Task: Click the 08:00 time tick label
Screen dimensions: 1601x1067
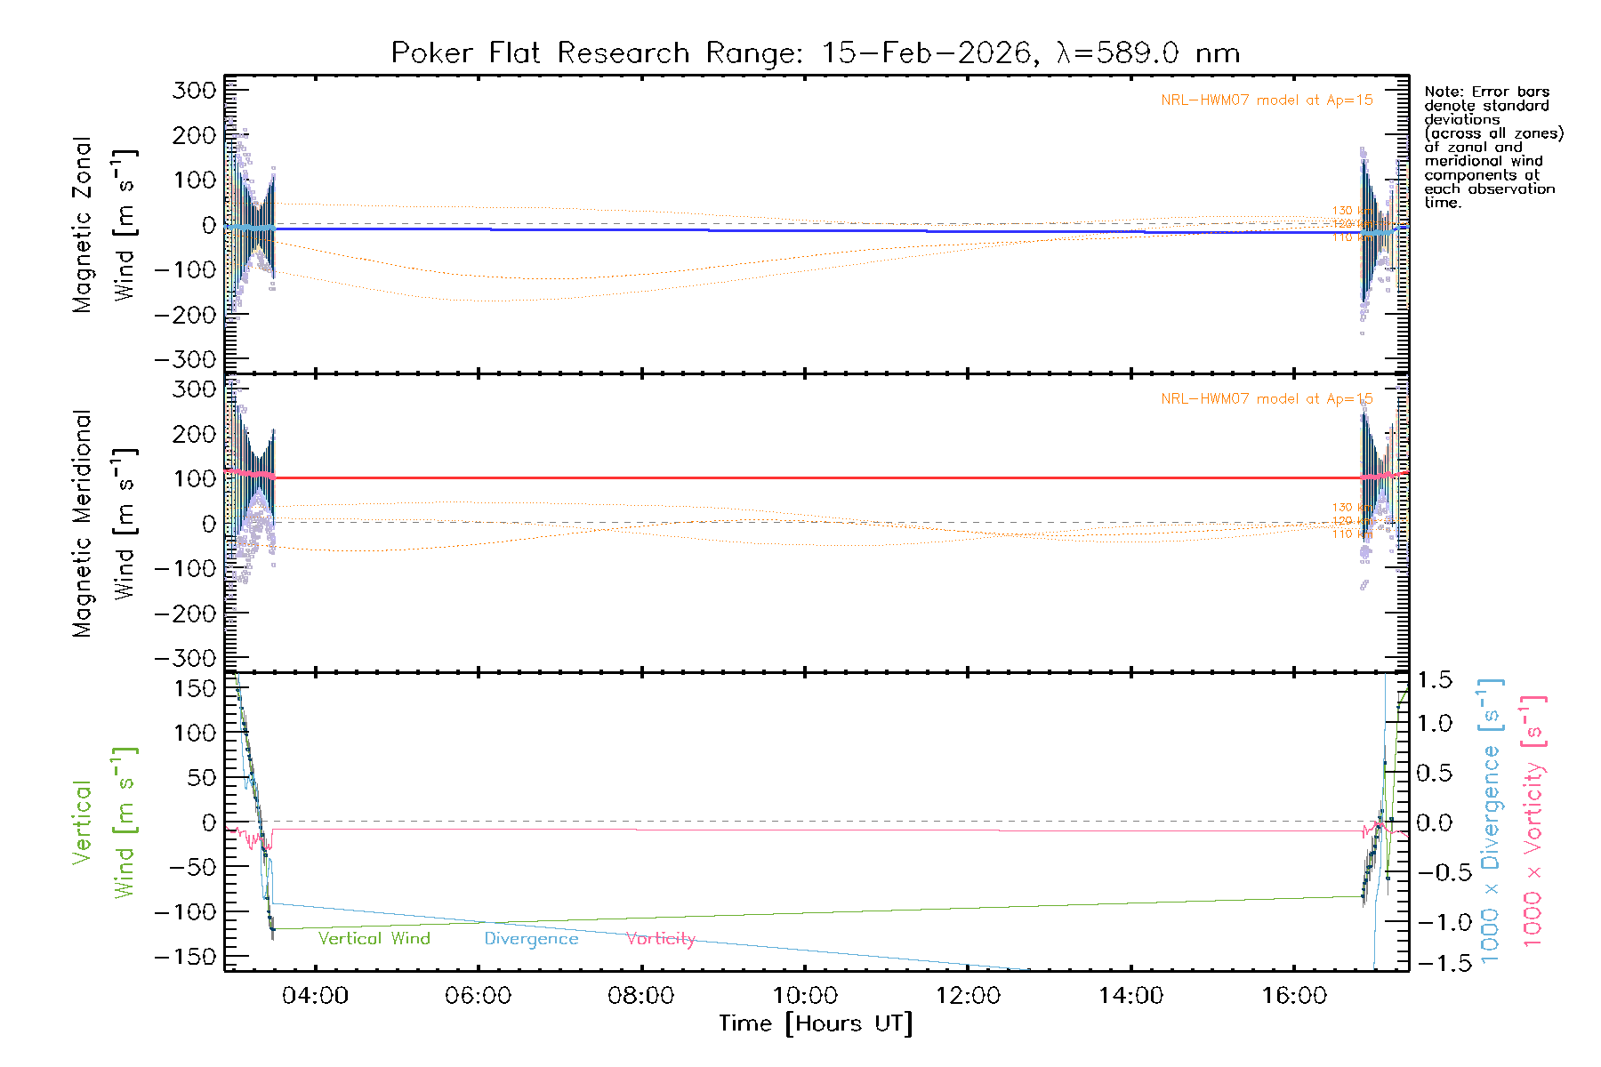Action: 640,996
